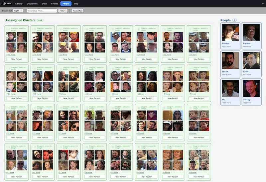This screenshot has width=266, height=182.
Task: Open Babam's person card
Action: coord(252,36)
